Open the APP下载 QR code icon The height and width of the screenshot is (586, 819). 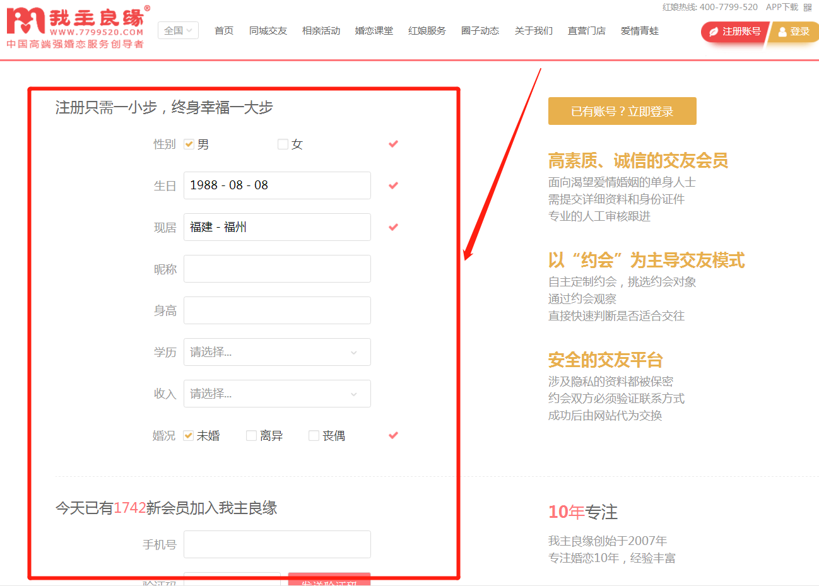click(x=808, y=8)
